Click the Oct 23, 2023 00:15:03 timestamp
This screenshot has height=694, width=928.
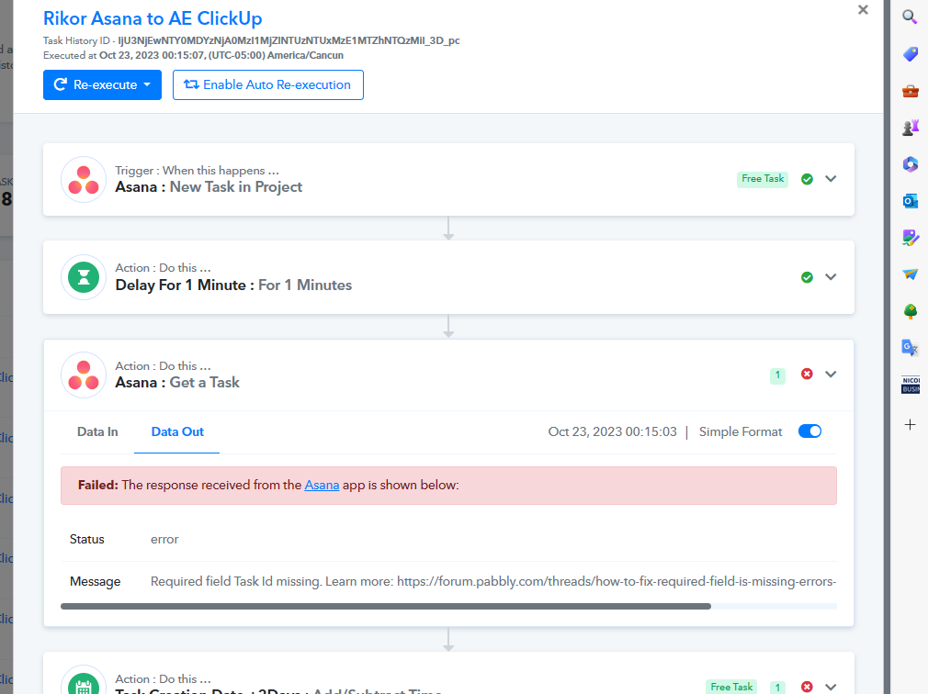coord(612,431)
